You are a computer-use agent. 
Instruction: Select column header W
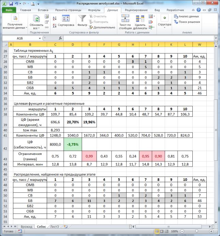200,45
